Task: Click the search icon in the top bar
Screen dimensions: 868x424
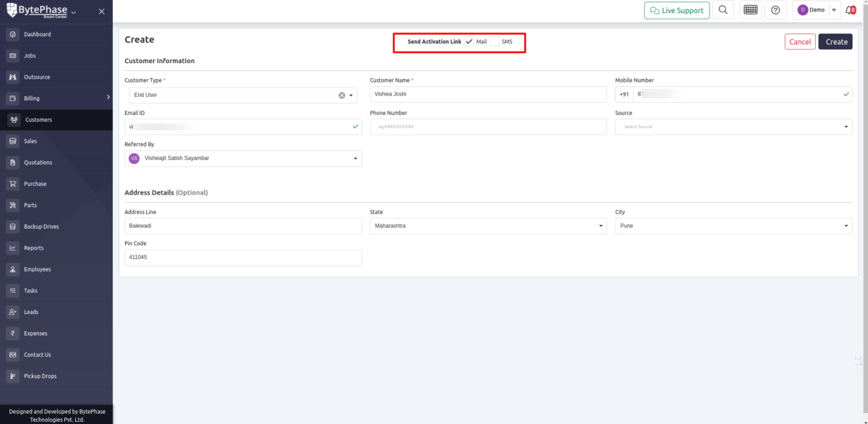Action: (723, 9)
